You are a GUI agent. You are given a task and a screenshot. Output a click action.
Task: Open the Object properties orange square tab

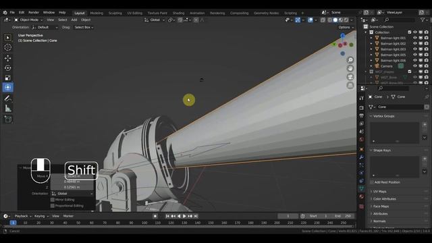pyautogui.click(x=362, y=149)
